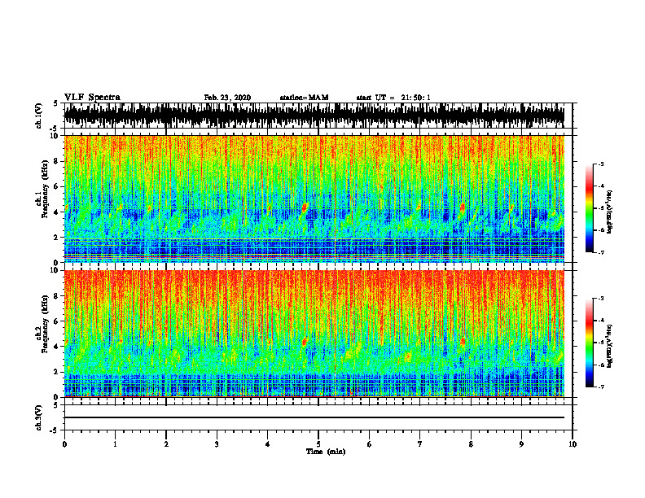The image size is (645, 498).
Task: Click time-axis tick label "3"
Action: click(217, 444)
